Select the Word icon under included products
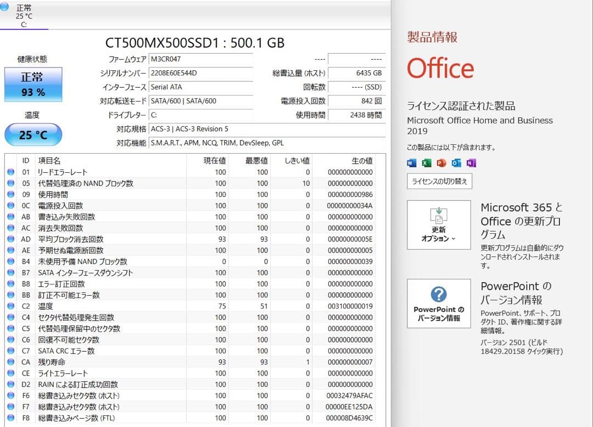Screen dimensions: 593x427 point(412,162)
